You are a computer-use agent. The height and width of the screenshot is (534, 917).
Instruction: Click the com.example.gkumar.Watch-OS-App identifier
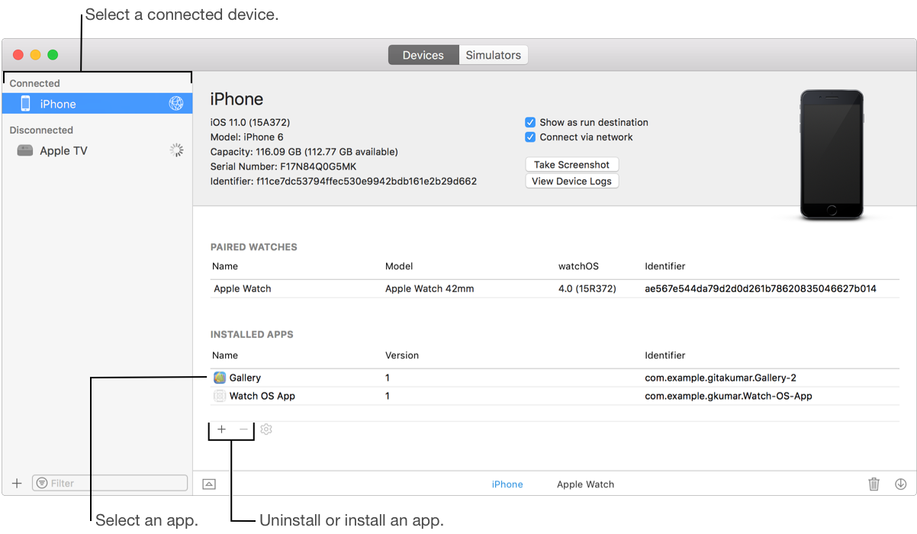pos(729,396)
